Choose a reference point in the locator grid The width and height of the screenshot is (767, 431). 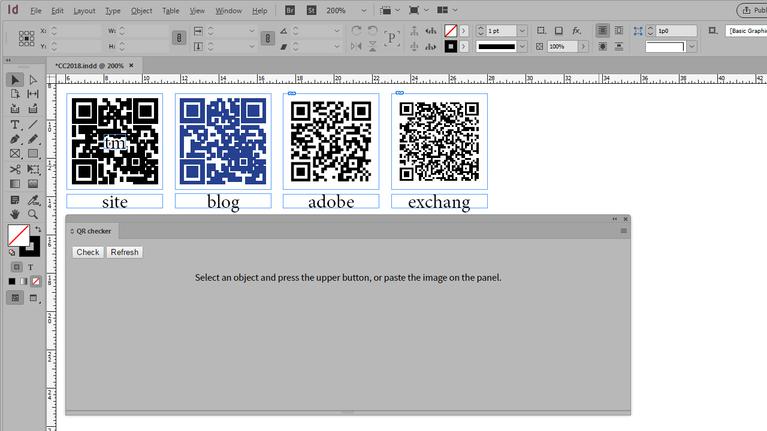[26, 38]
